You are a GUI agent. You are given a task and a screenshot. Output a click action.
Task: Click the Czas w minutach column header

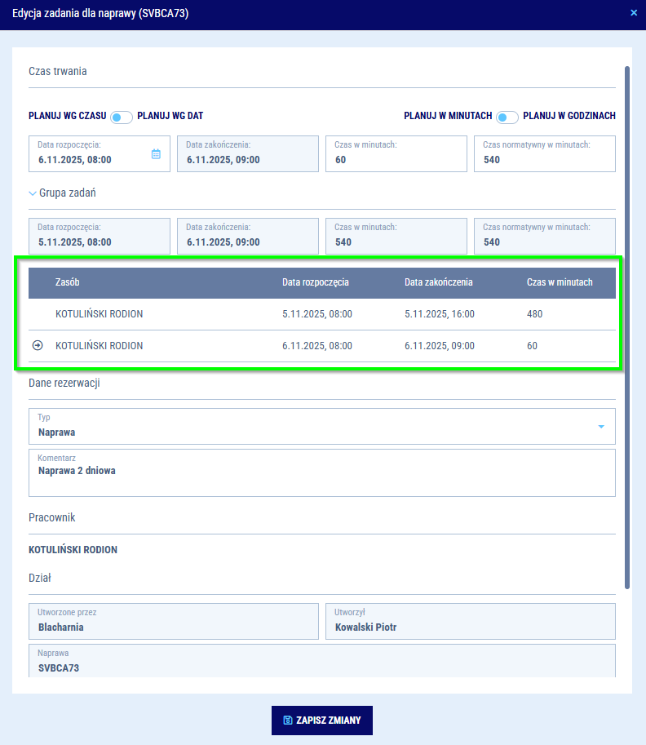coord(560,282)
